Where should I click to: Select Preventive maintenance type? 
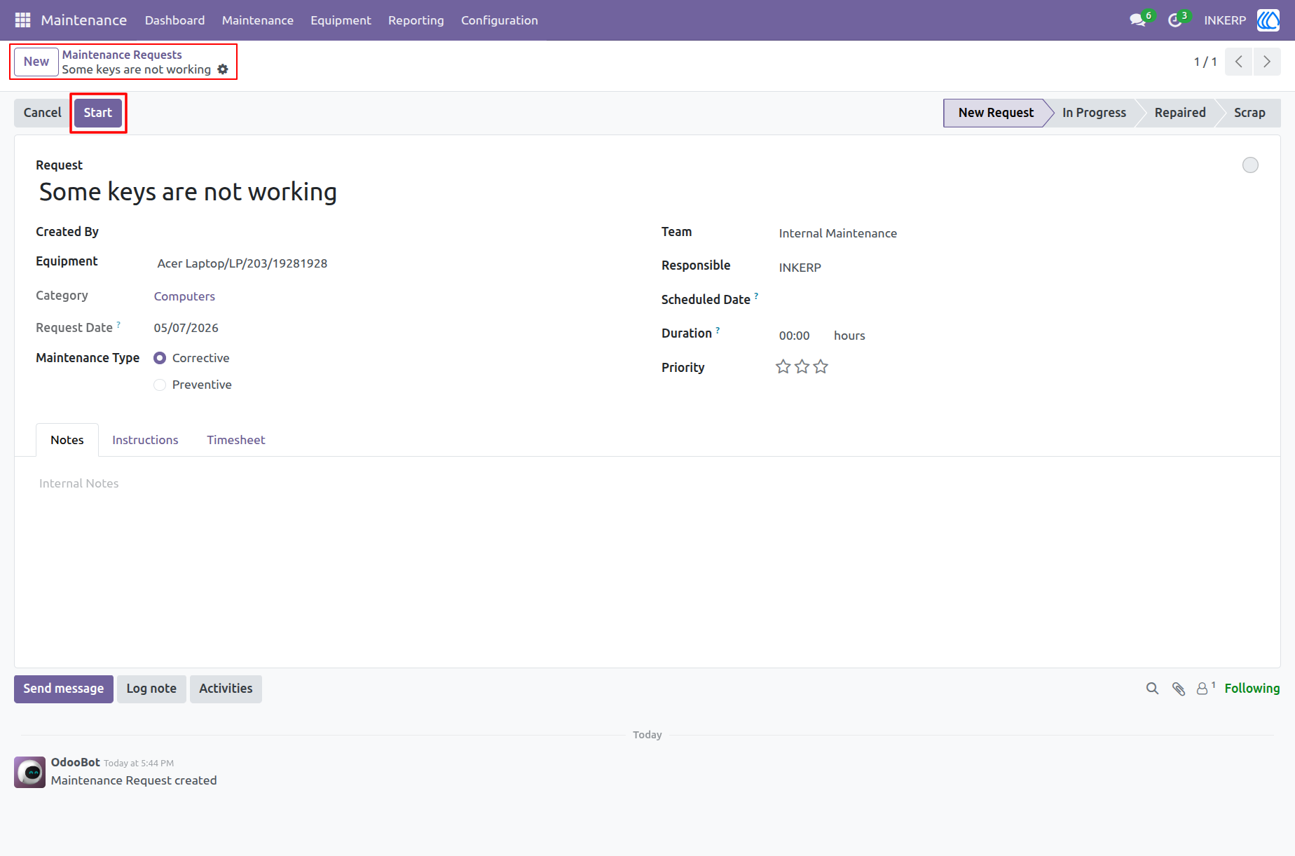(160, 385)
